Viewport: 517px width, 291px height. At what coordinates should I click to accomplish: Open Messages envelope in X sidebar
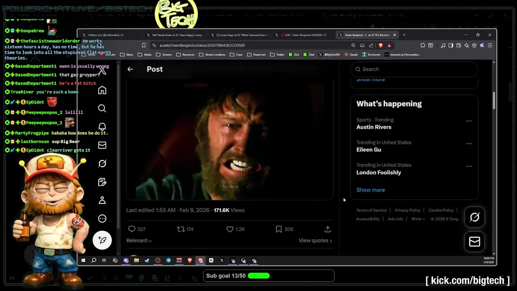(102, 145)
